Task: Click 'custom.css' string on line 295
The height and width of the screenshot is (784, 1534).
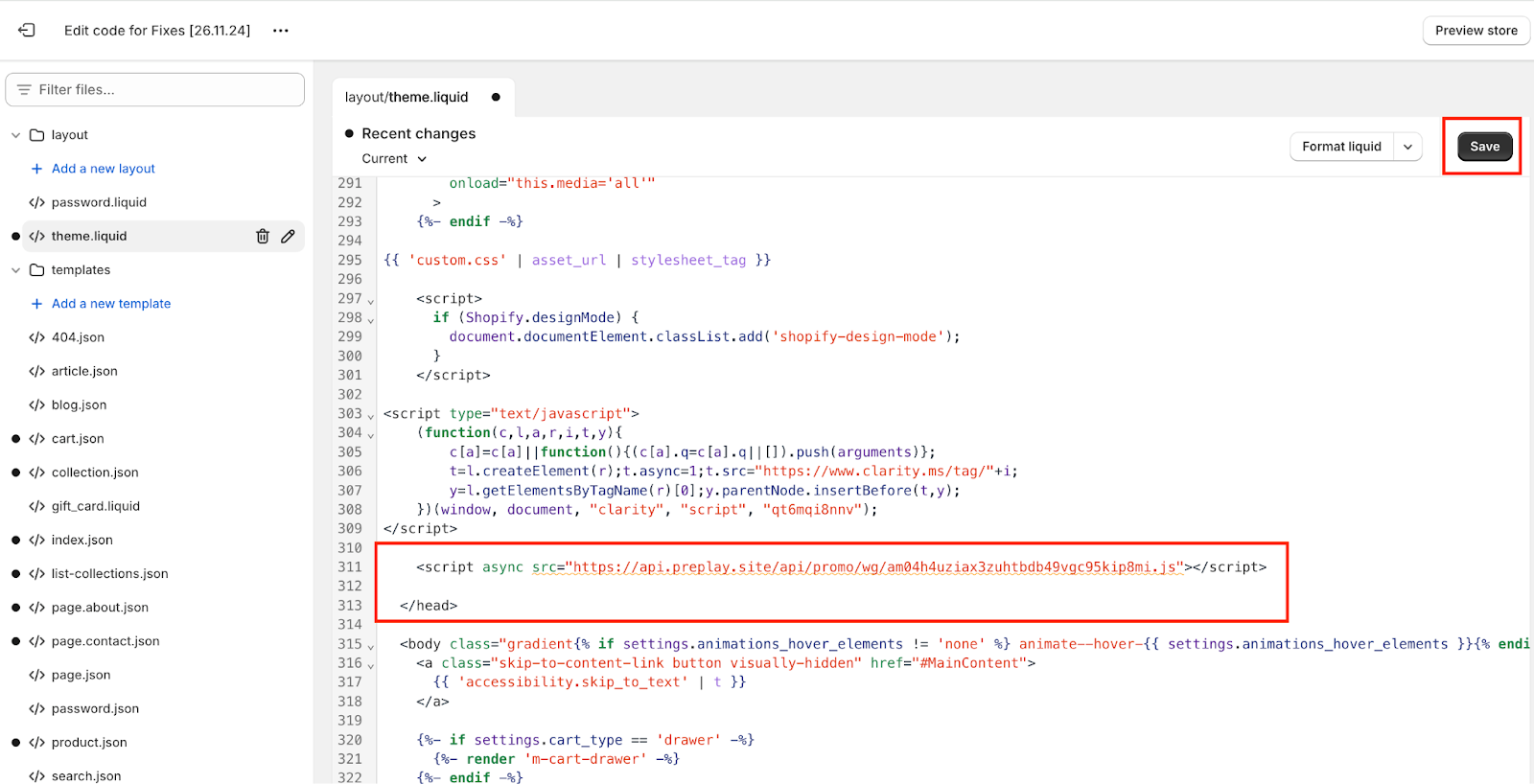Action: (x=457, y=260)
